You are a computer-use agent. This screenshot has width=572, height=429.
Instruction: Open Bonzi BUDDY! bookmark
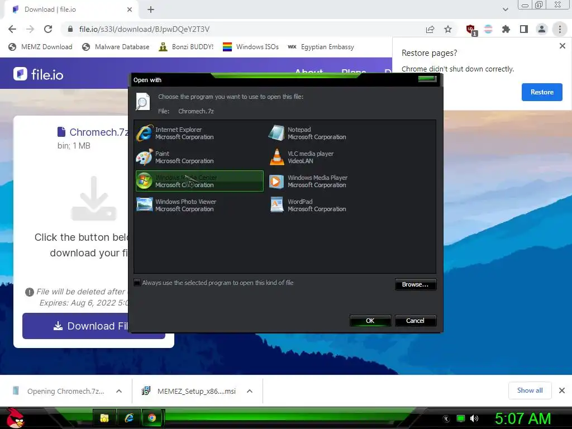(x=187, y=47)
